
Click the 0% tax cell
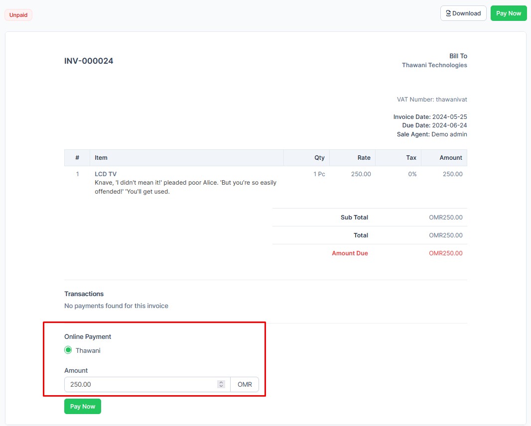(412, 174)
